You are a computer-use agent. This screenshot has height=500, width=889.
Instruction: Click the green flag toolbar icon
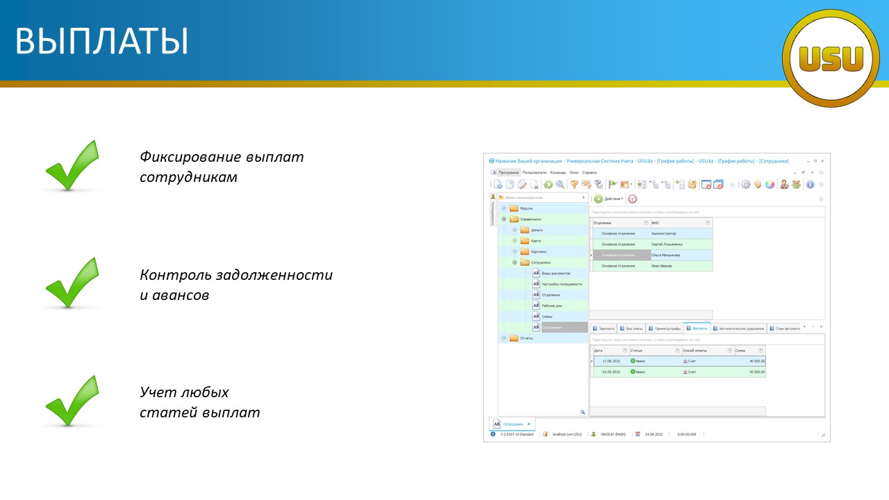[613, 185]
